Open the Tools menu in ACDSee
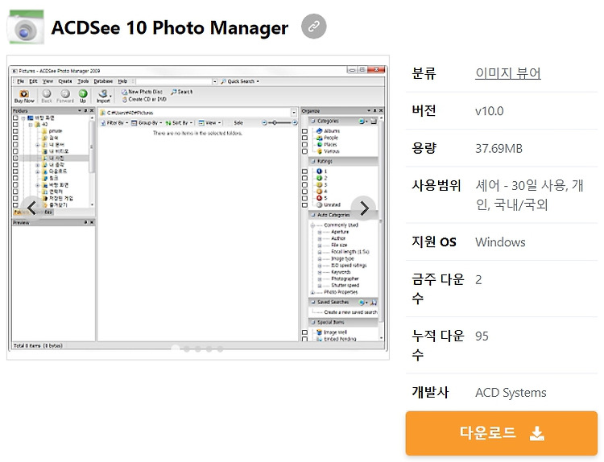 (83, 81)
